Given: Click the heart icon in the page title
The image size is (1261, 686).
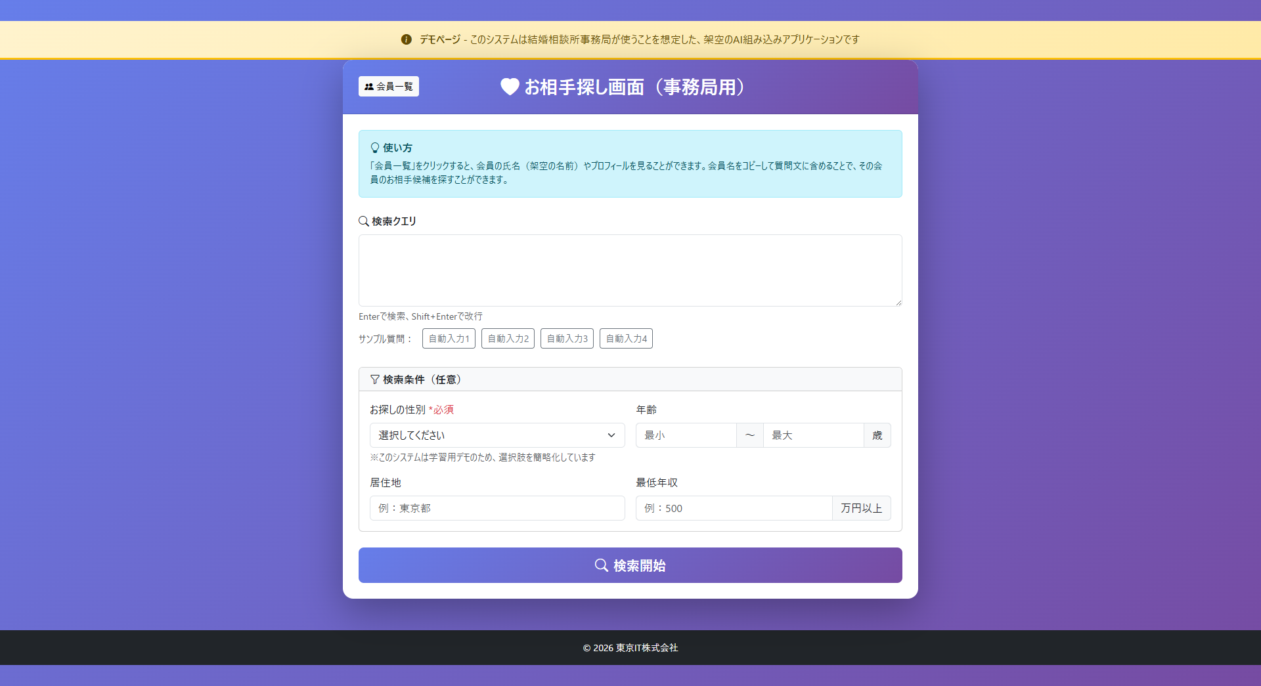Looking at the screenshot, I should [510, 87].
